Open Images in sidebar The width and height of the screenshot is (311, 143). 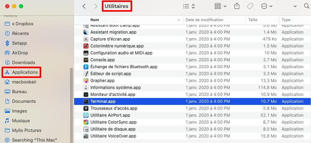pos(16,111)
